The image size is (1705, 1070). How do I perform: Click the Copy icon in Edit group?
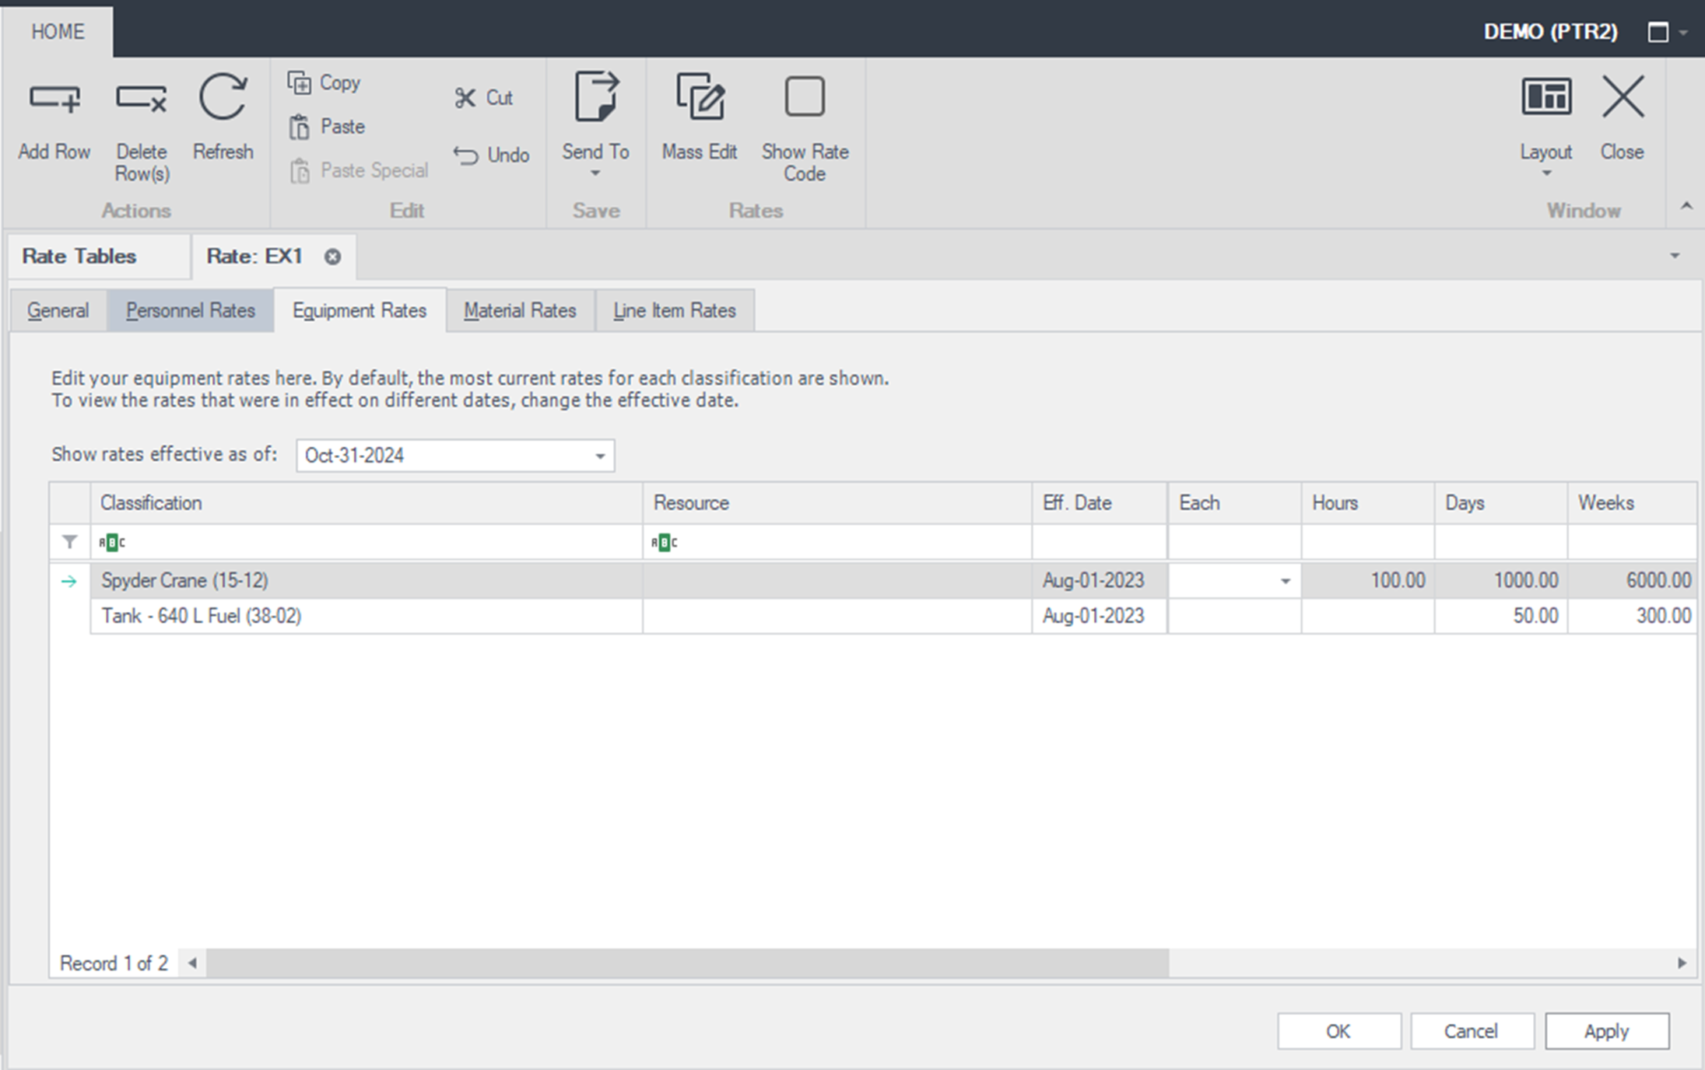pyautogui.click(x=299, y=82)
